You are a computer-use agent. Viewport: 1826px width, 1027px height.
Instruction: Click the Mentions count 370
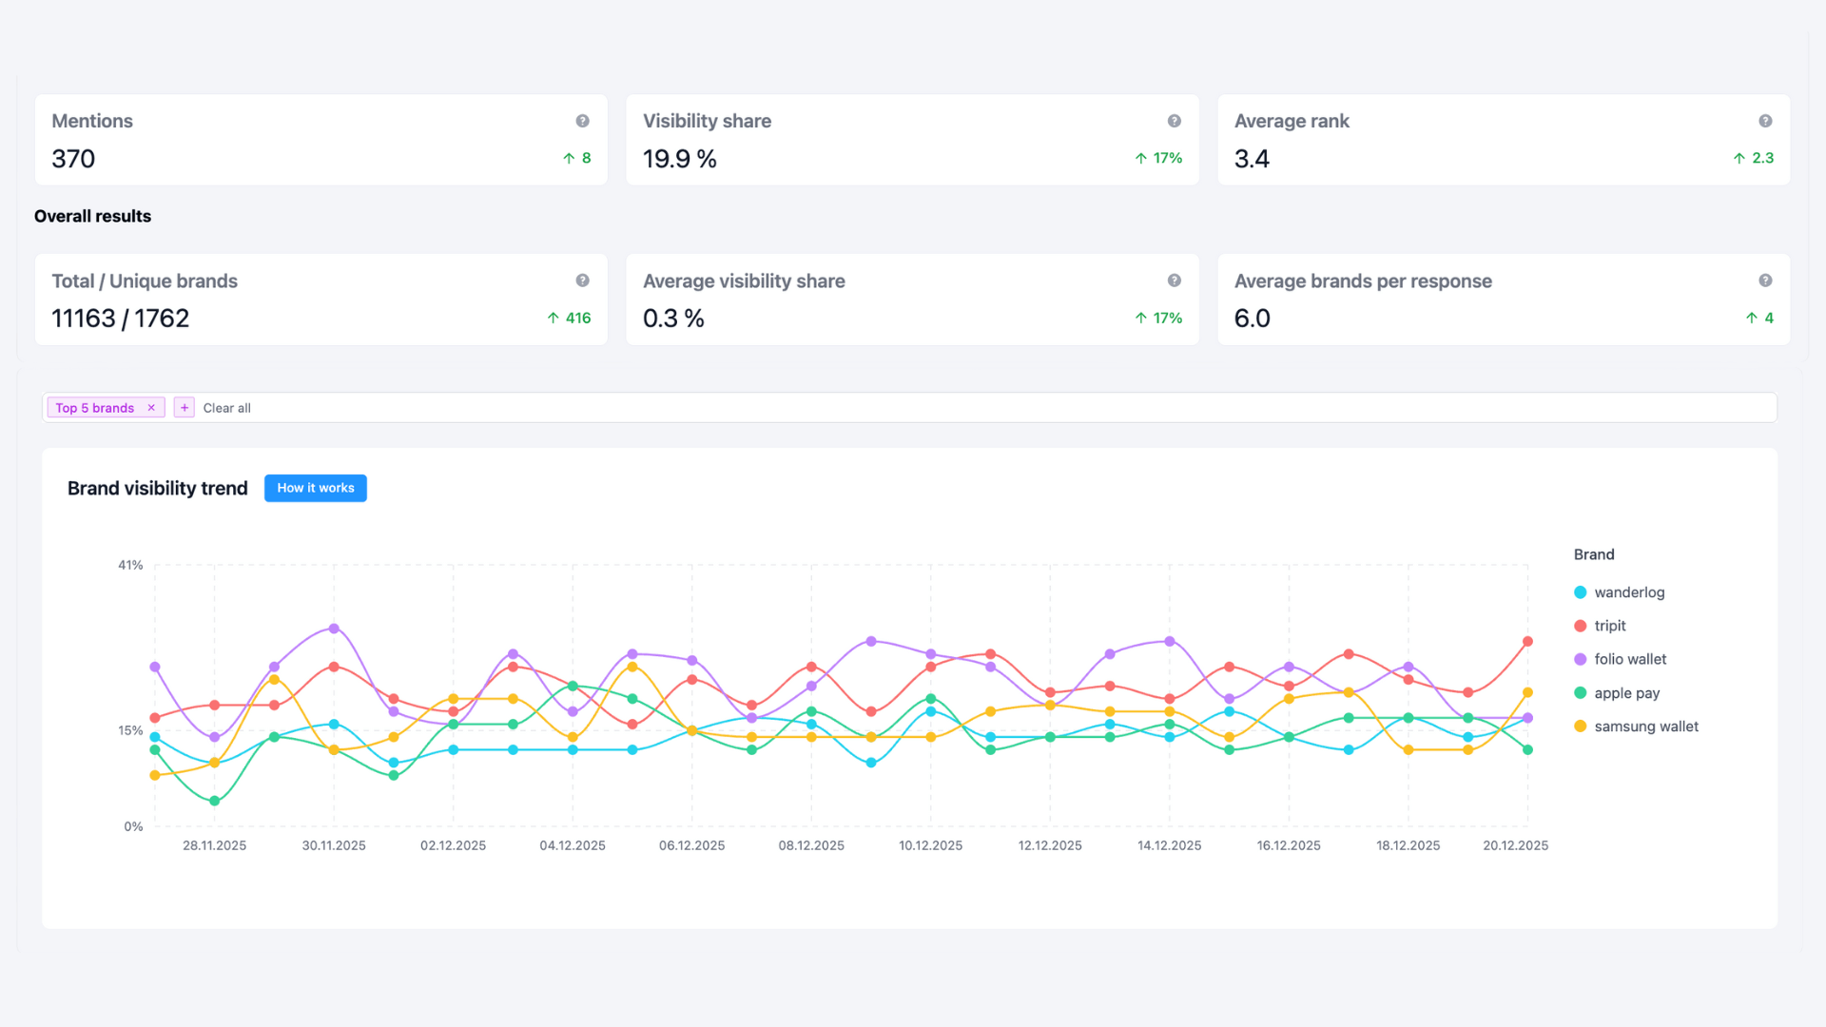[x=73, y=159]
